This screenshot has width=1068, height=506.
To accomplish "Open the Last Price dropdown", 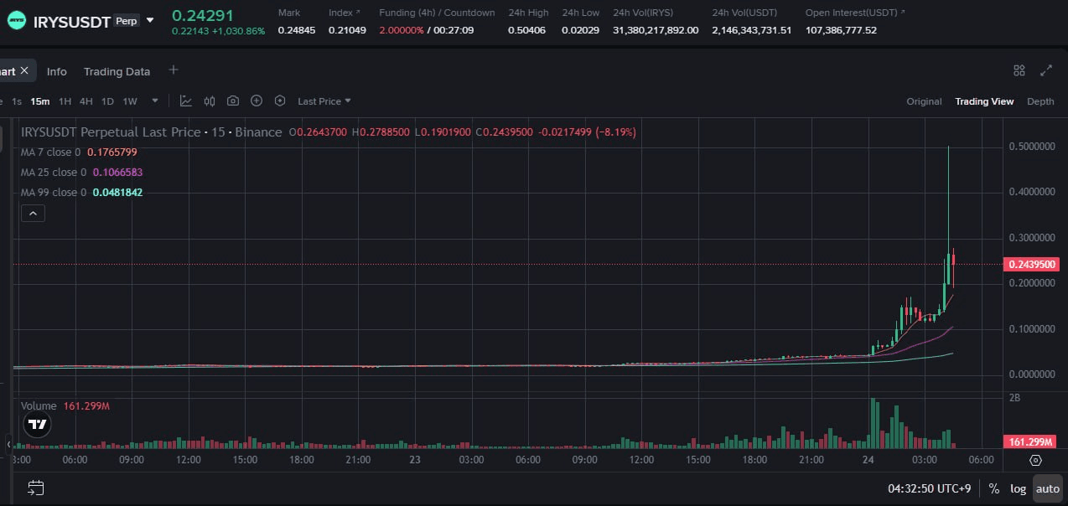I will [x=324, y=101].
